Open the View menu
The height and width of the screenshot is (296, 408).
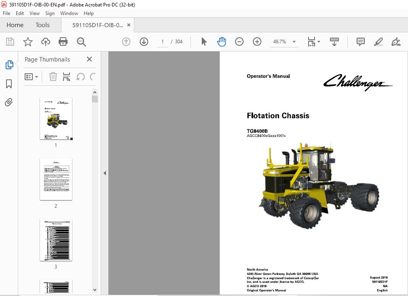(34, 13)
